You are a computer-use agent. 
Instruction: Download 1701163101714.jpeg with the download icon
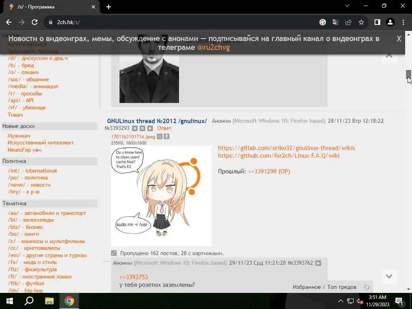coord(167,136)
